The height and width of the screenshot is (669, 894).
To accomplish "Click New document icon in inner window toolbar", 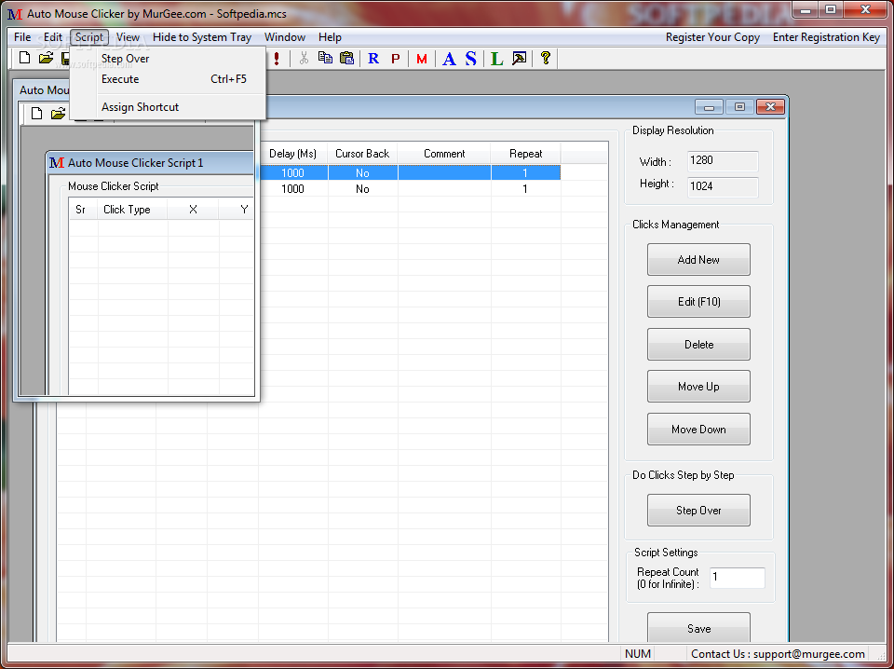I will point(36,114).
